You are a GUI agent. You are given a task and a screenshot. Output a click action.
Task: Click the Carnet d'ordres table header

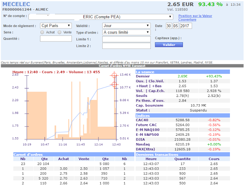click(x=74, y=155)
